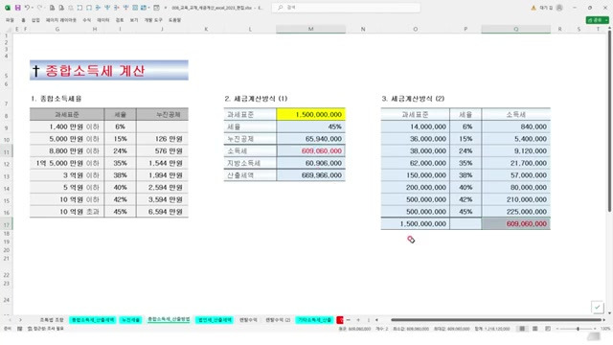The image size is (613, 345).
Task: Switch to the 종합소득세_산출방법 sheet tab
Action: 169,320
